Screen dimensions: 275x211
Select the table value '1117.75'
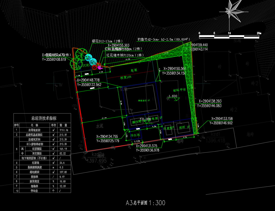point(64,130)
